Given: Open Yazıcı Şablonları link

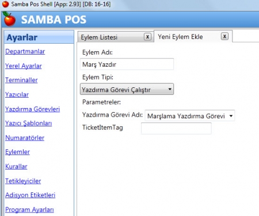Looking at the screenshot, I should coord(28,124).
